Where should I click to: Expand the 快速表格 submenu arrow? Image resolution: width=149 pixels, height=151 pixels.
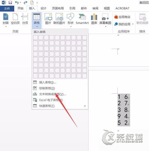85,106
